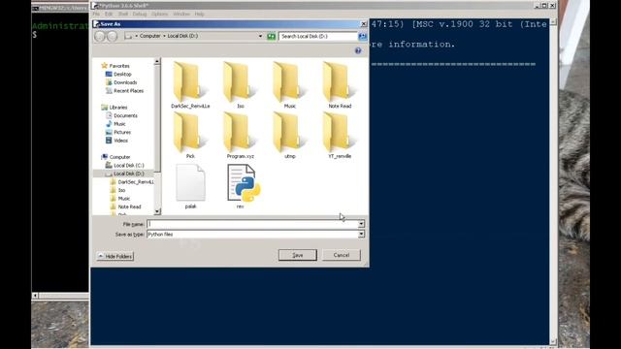The width and height of the screenshot is (621, 349).
Task: Click the Local Disk (D:) breadcrumb
Action: (x=182, y=36)
